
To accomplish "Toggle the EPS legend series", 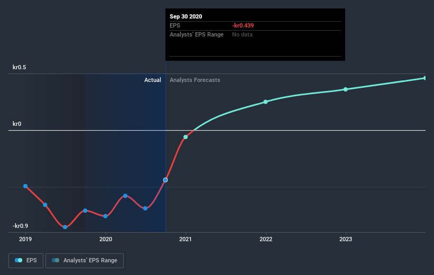I will [26, 260].
